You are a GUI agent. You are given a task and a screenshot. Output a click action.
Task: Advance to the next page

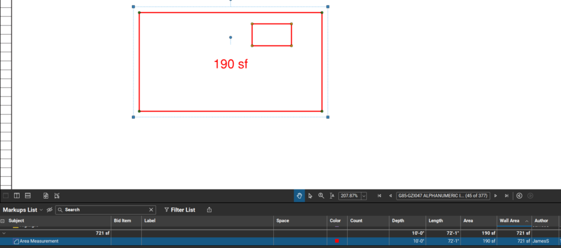pos(495,196)
